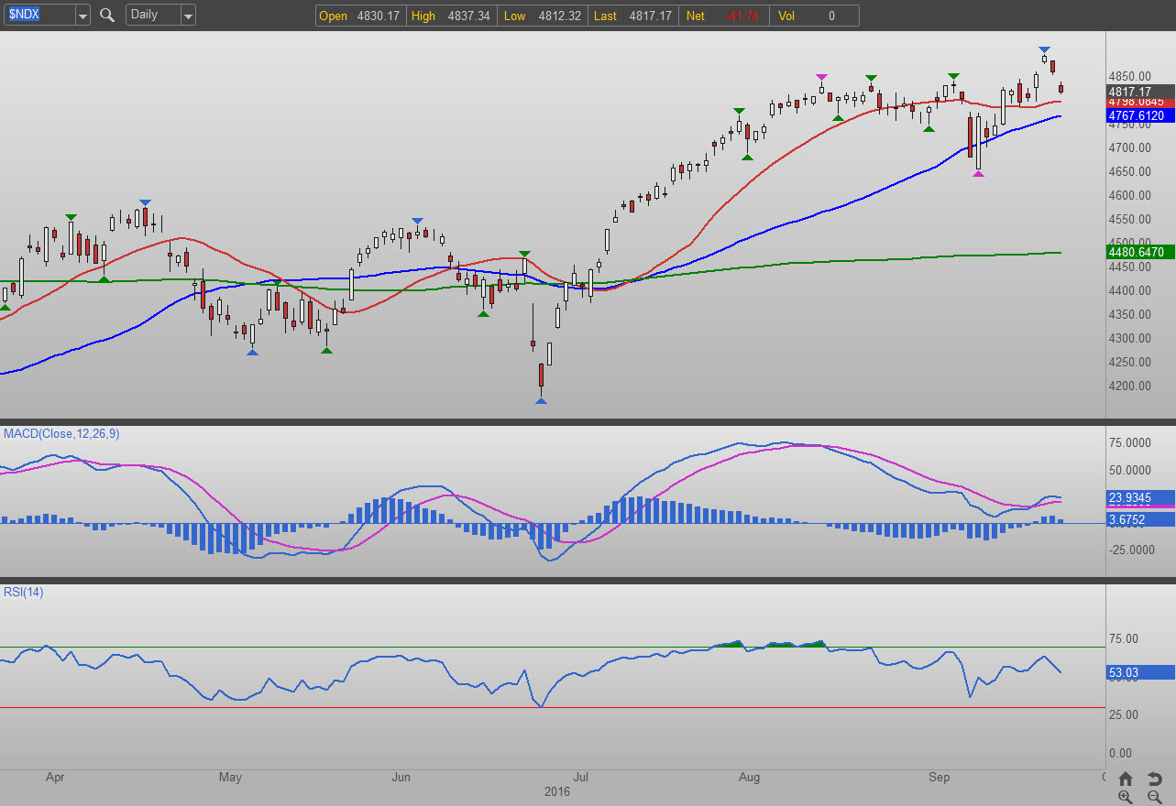Image resolution: width=1176 pixels, height=806 pixels.
Task: Click the Last price 4817.17 in quote bar
Action: (650, 16)
